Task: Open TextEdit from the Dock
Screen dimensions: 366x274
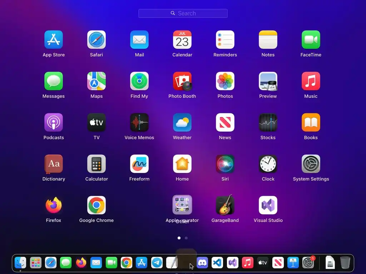Action: pos(172,263)
